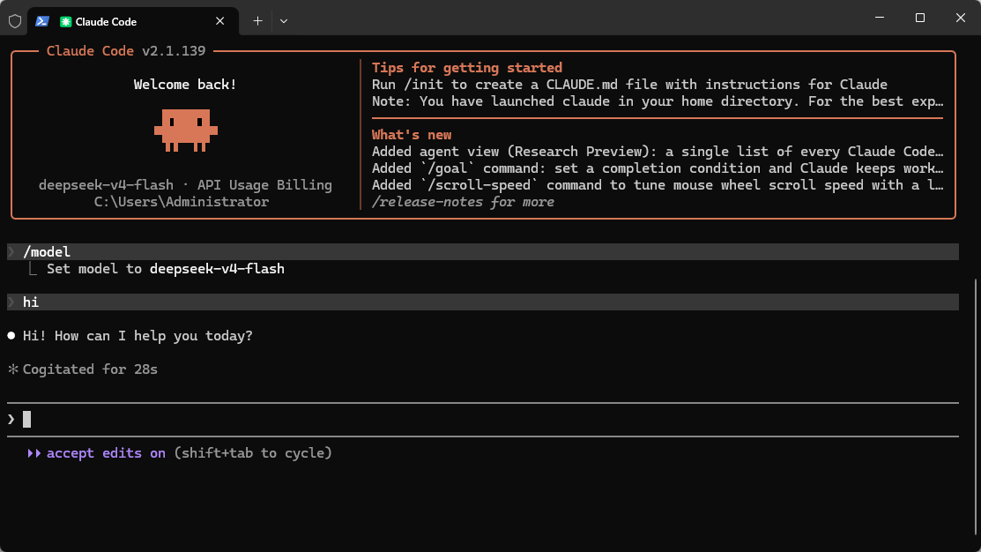Click the Note about home directory line
Viewport: 981px width, 552px height.
click(x=658, y=101)
